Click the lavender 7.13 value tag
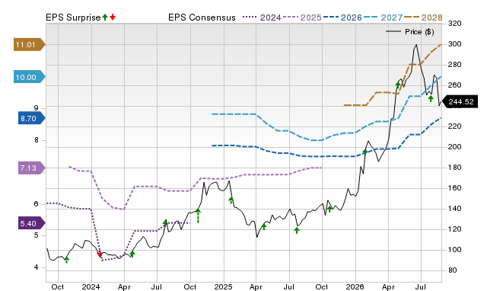487x291 pixels. coord(32,168)
